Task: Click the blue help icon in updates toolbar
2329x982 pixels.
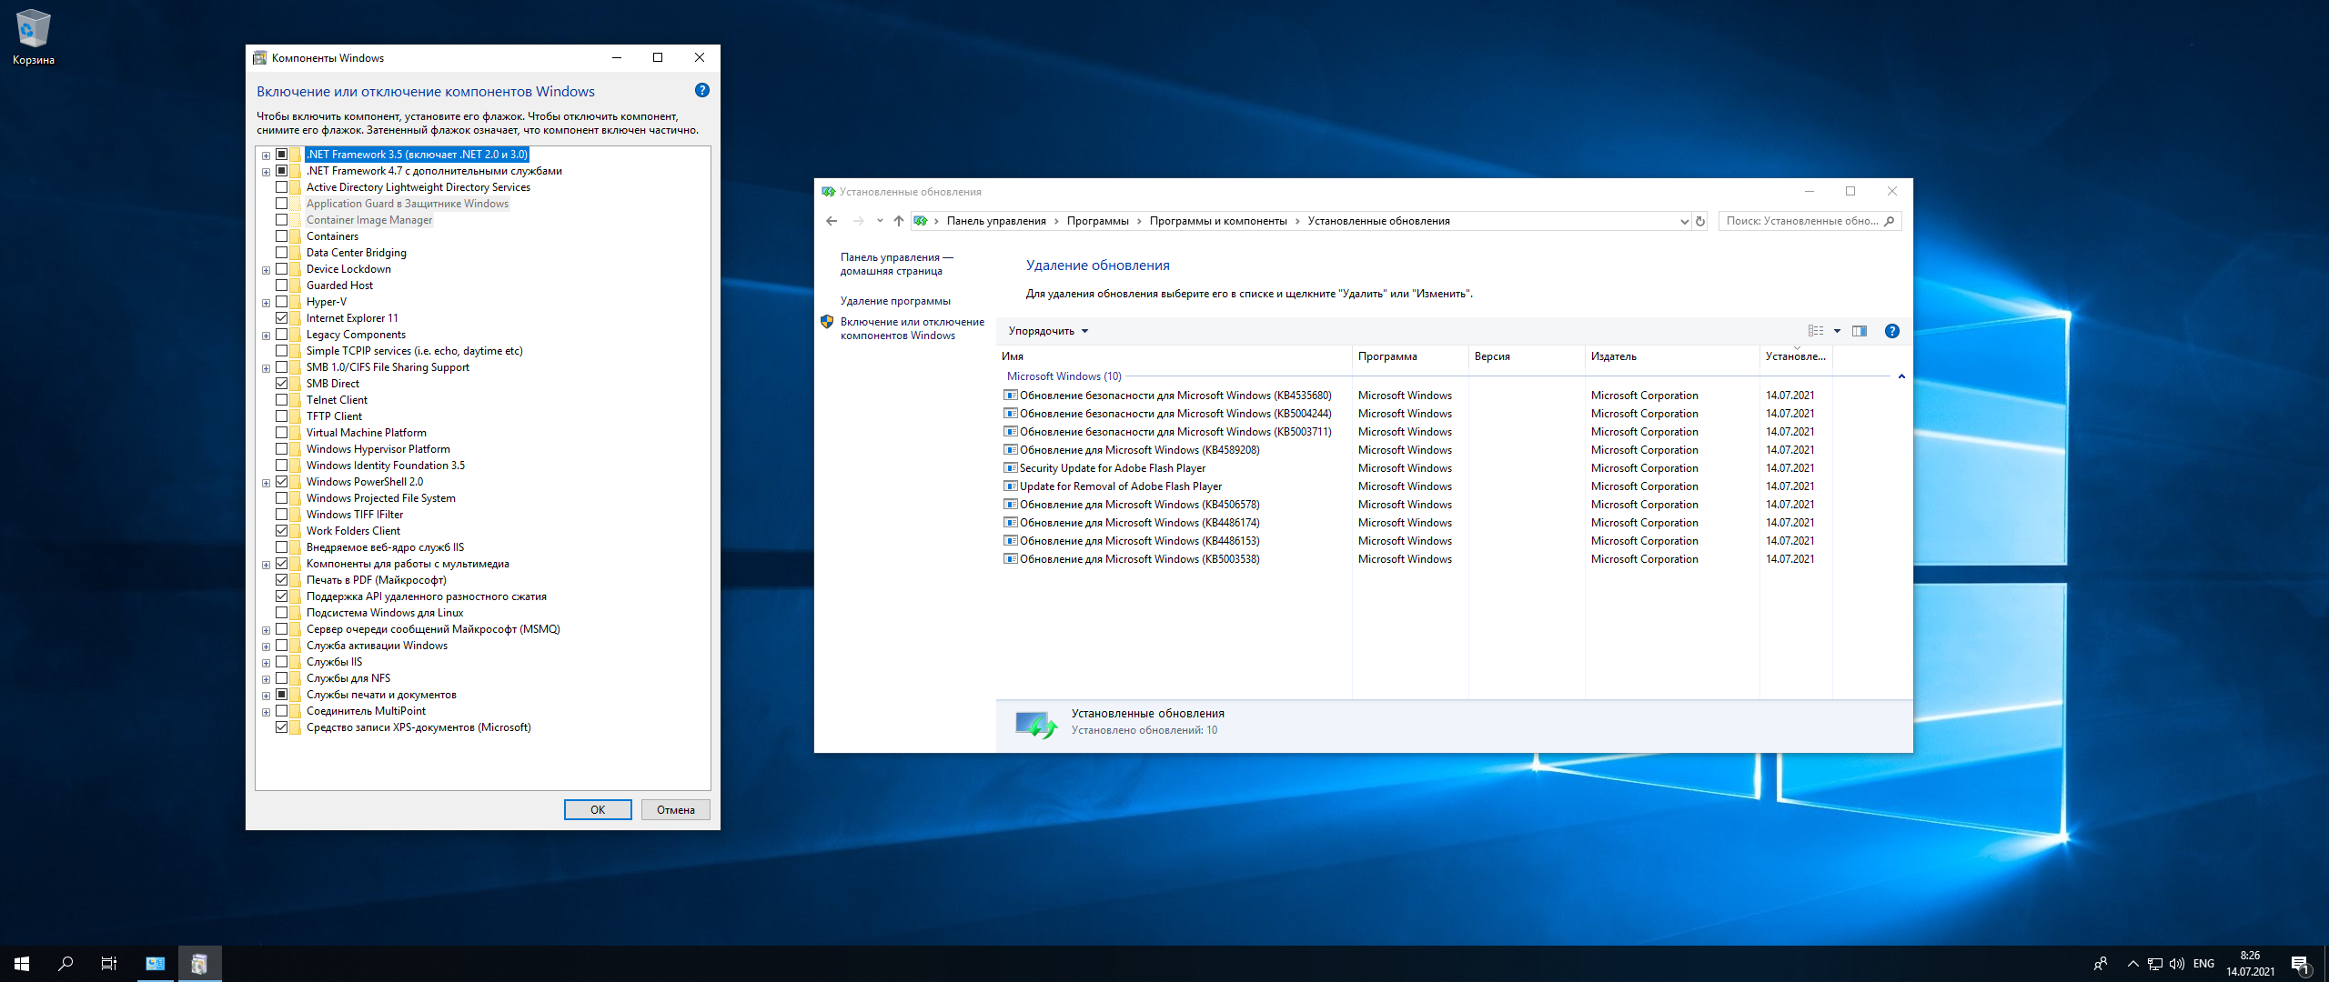Action: click(1892, 331)
